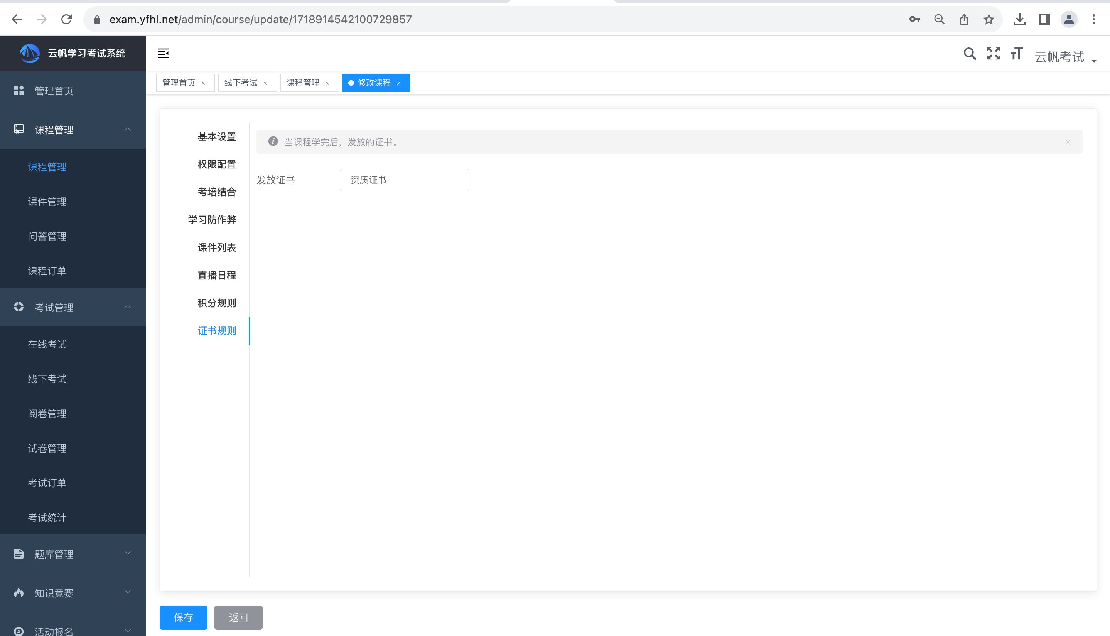Go back in browser history
The width and height of the screenshot is (1110, 636).
[x=17, y=19]
